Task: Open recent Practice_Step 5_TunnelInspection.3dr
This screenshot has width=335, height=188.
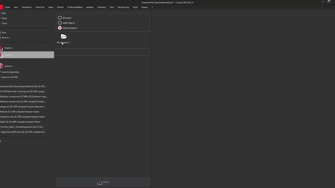Action: 22,127
